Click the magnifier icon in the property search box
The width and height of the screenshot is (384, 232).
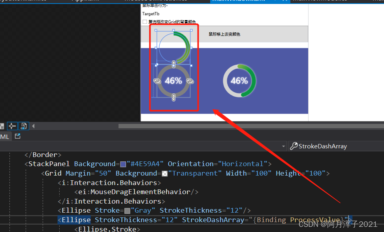tap(294, 146)
